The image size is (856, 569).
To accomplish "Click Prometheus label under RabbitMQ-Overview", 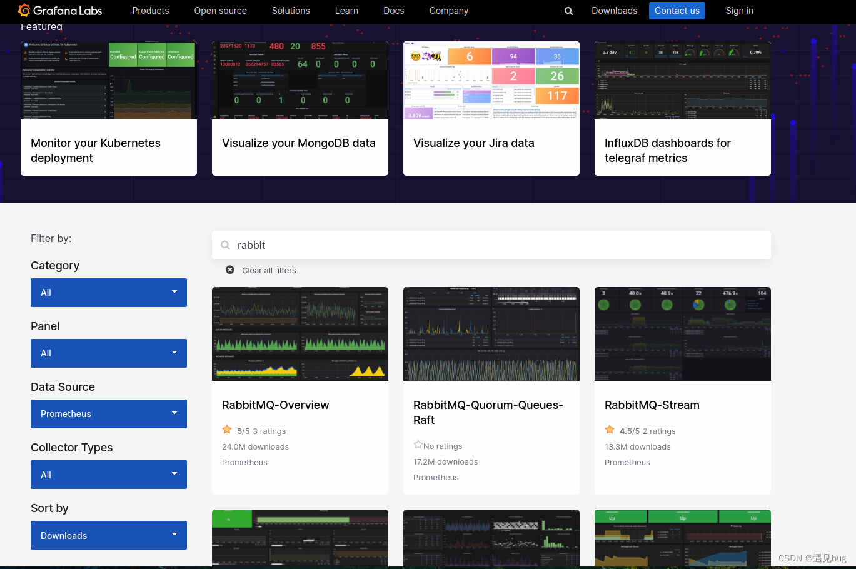I will tap(245, 463).
